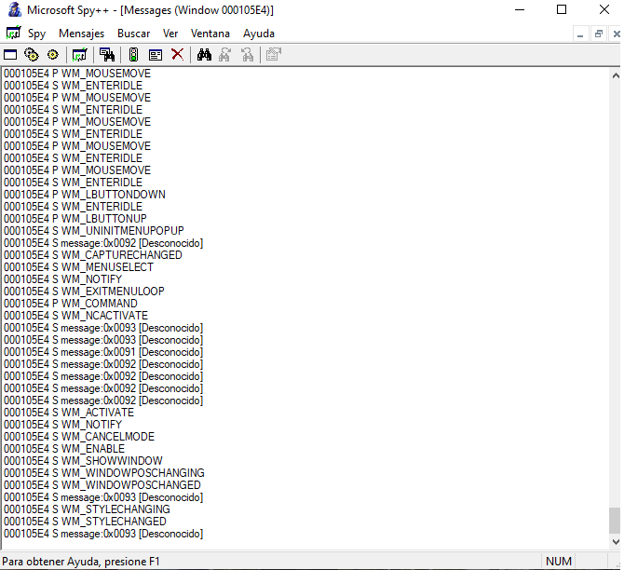Image resolution: width=624 pixels, height=570 pixels.
Task: Click the NUM indicator in status bar
Action: [x=558, y=562]
